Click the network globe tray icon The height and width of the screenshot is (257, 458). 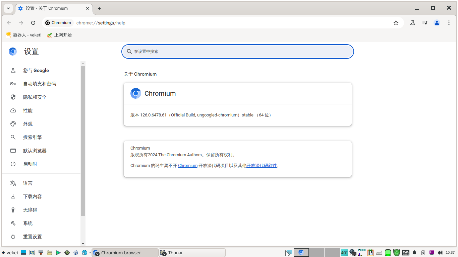point(353,253)
